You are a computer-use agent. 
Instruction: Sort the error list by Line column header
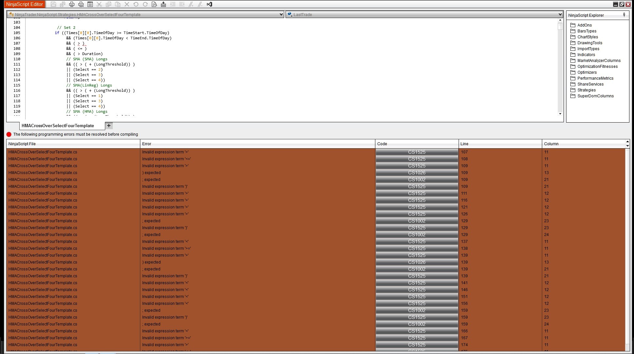(x=464, y=144)
